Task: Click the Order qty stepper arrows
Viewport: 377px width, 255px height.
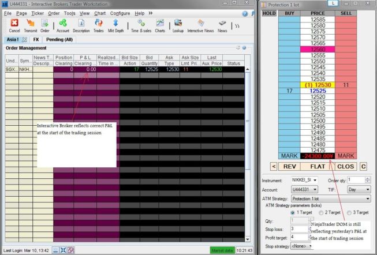Action: click(x=367, y=180)
